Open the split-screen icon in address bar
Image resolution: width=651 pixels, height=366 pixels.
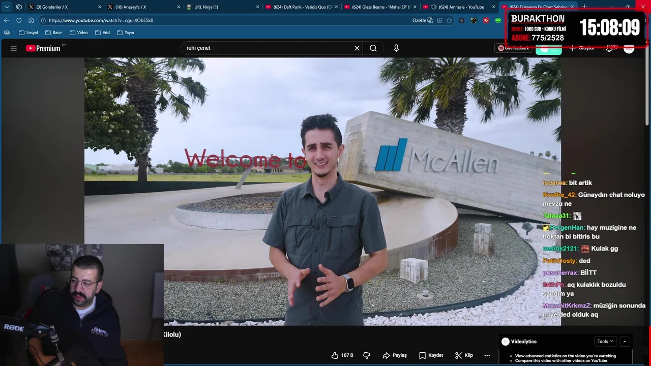click(x=439, y=20)
